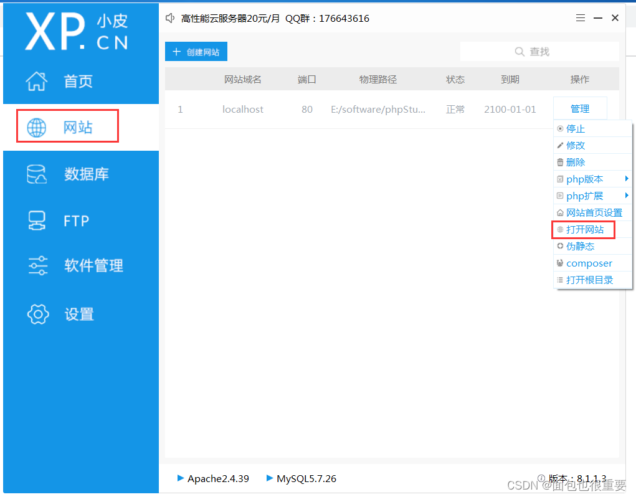The image size is (636, 497).
Task: Click the globe icon beside 网站
Action: click(37, 128)
